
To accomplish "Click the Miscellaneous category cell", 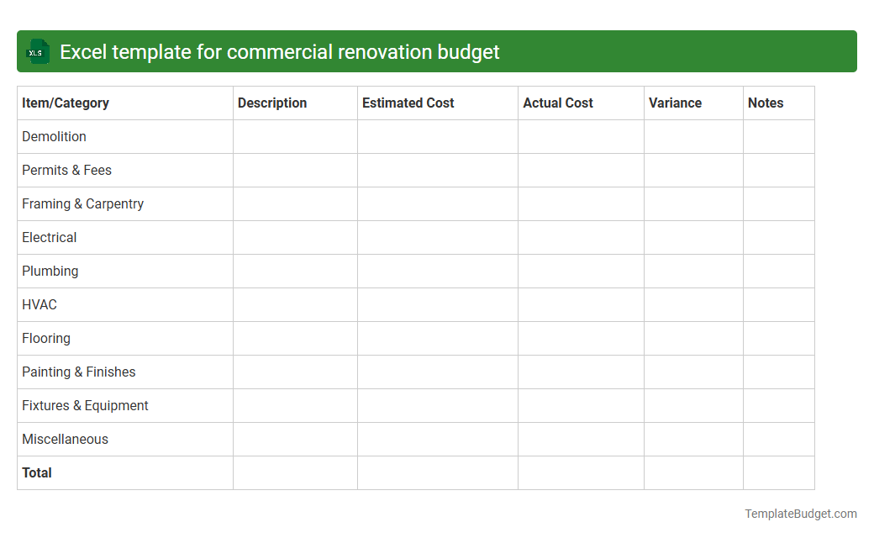I will (x=65, y=439).
